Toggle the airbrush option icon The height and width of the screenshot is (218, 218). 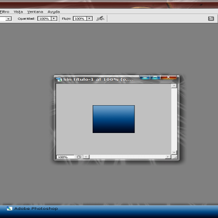[100, 19]
